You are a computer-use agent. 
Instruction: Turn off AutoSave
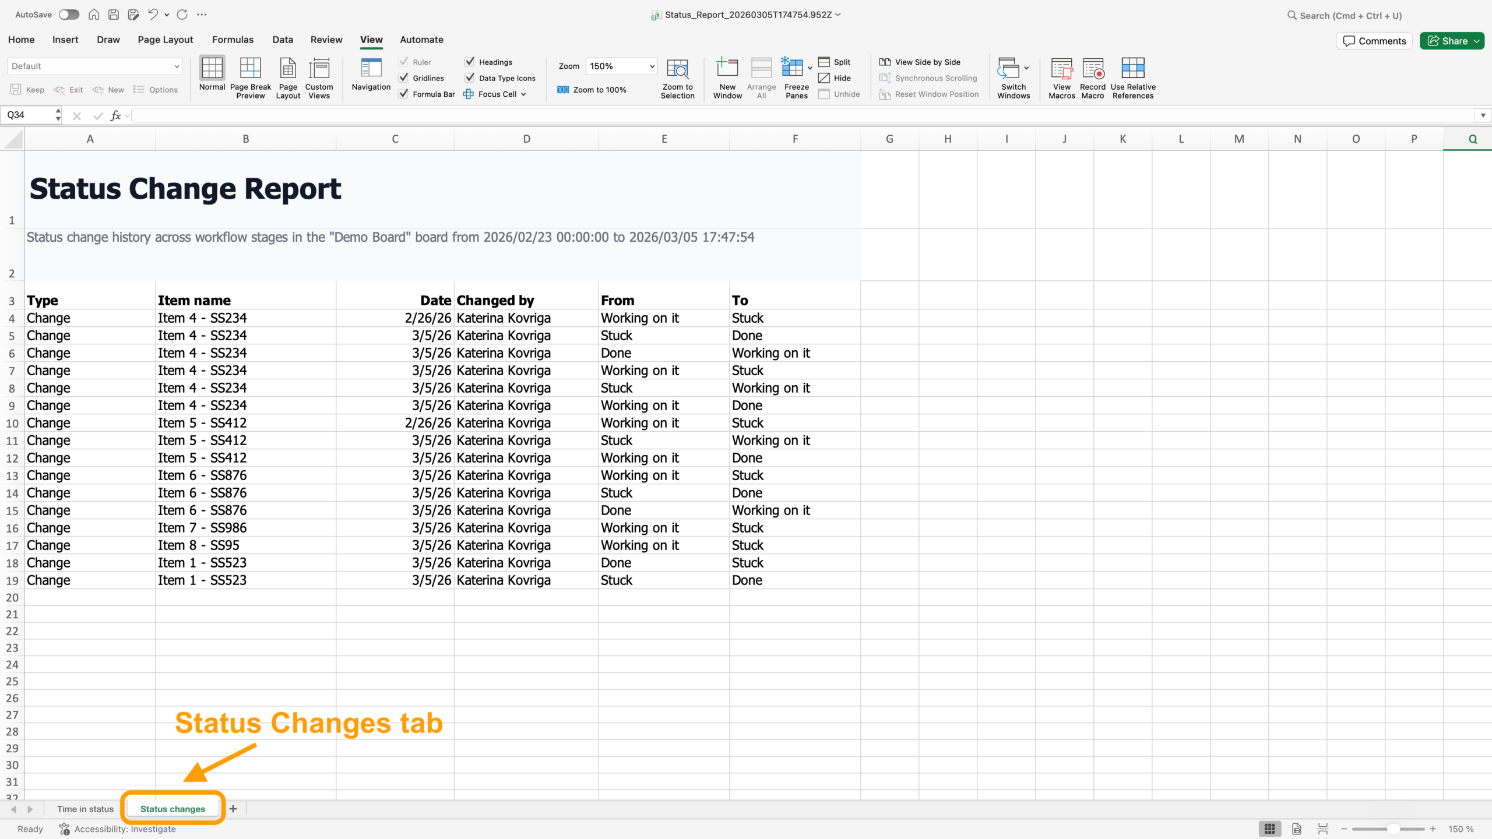[69, 15]
